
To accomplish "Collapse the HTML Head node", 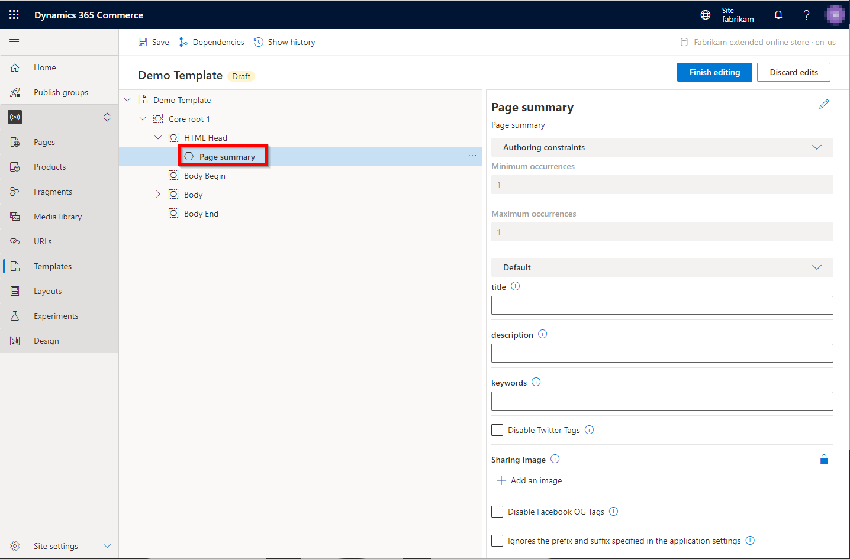I will tap(158, 138).
